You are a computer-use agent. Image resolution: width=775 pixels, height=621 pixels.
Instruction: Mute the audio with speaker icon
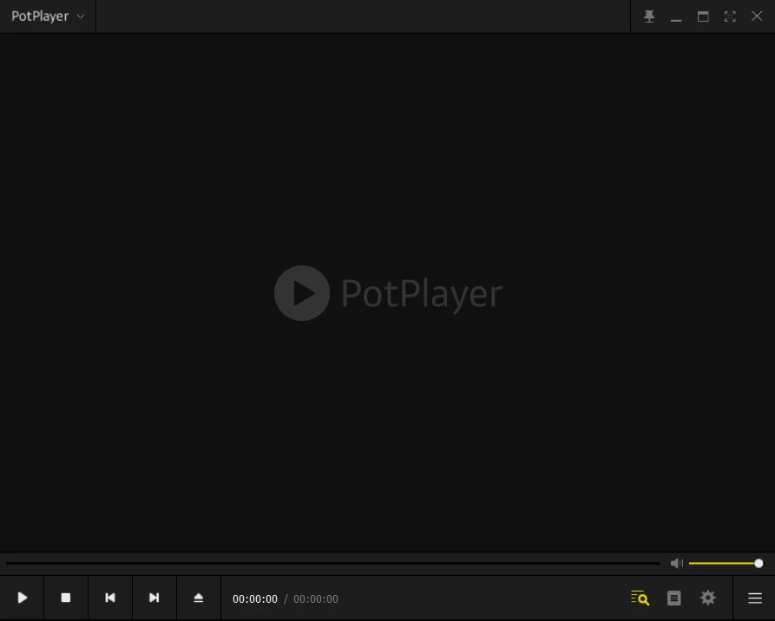[x=677, y=563]
